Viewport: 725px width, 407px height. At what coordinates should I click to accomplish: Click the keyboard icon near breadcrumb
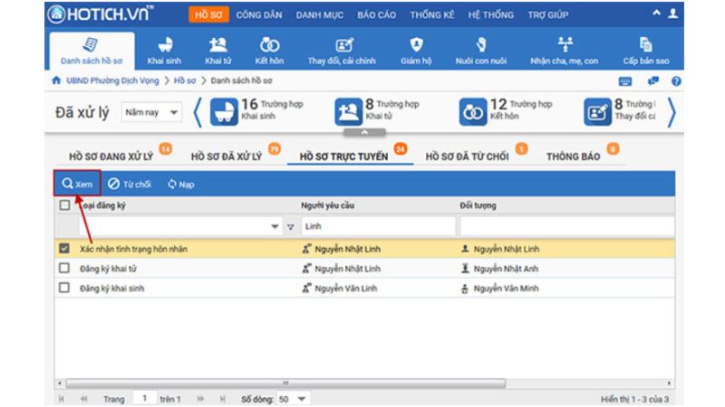(x=625, y=81)
